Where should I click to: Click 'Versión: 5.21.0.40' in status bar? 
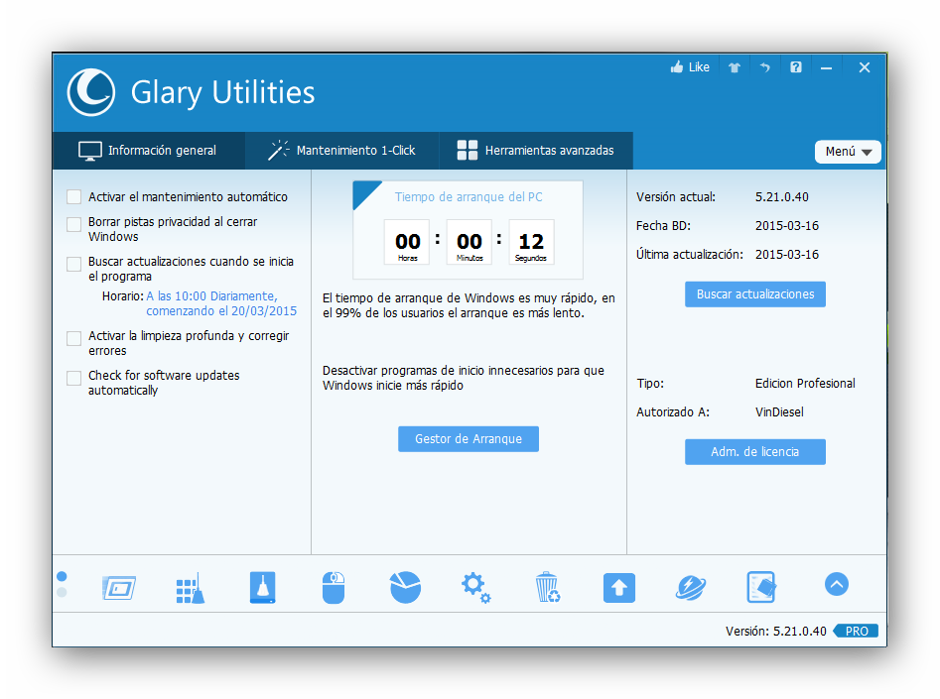coord(776,631)
